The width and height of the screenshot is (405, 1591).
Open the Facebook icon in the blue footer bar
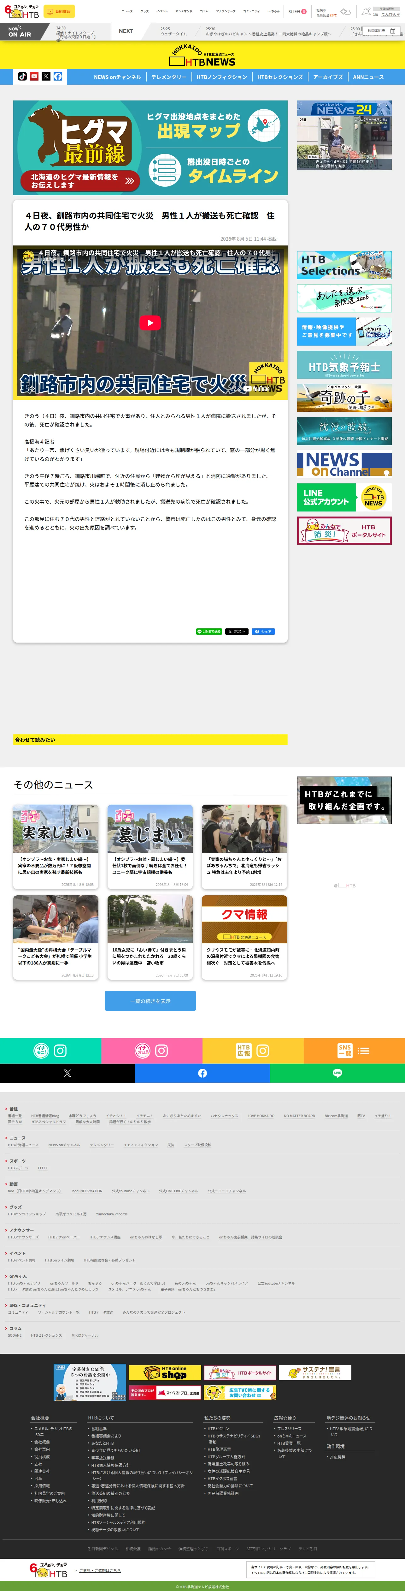point(202,1074)
